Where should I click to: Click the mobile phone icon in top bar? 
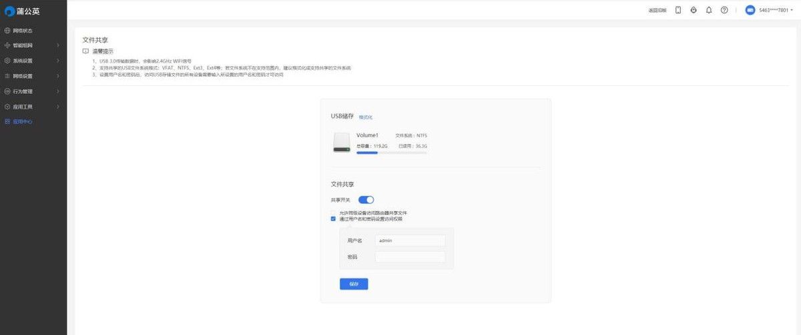click(x=678, y=10)
